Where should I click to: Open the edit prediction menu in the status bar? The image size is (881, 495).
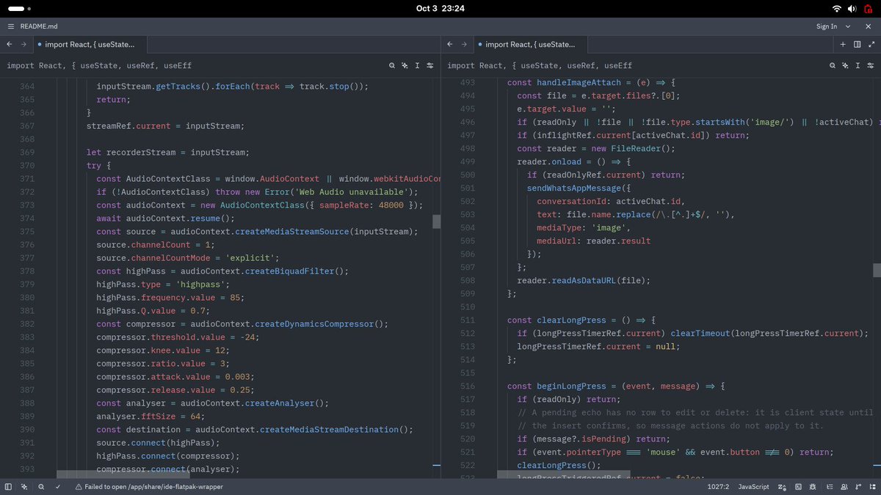point(782,486)
